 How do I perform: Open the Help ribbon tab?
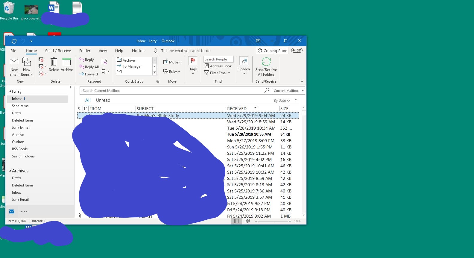(x=119, y=51)
